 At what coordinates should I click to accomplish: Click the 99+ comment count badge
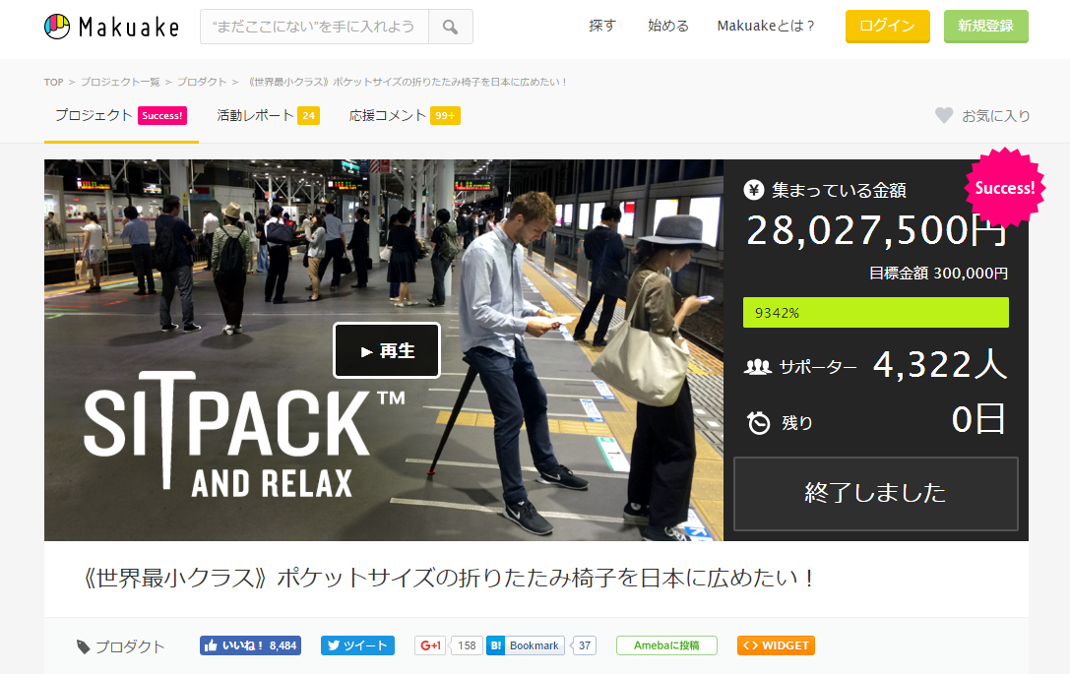pyautogui.click(x=445, y=116)
